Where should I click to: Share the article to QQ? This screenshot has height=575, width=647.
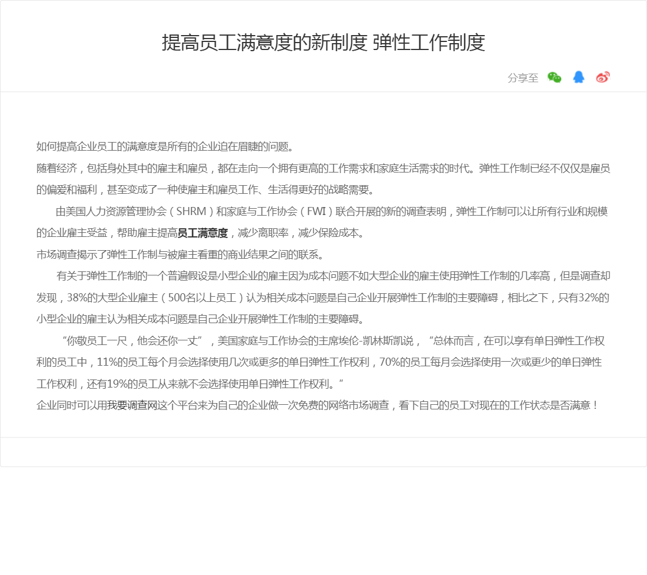579,77
